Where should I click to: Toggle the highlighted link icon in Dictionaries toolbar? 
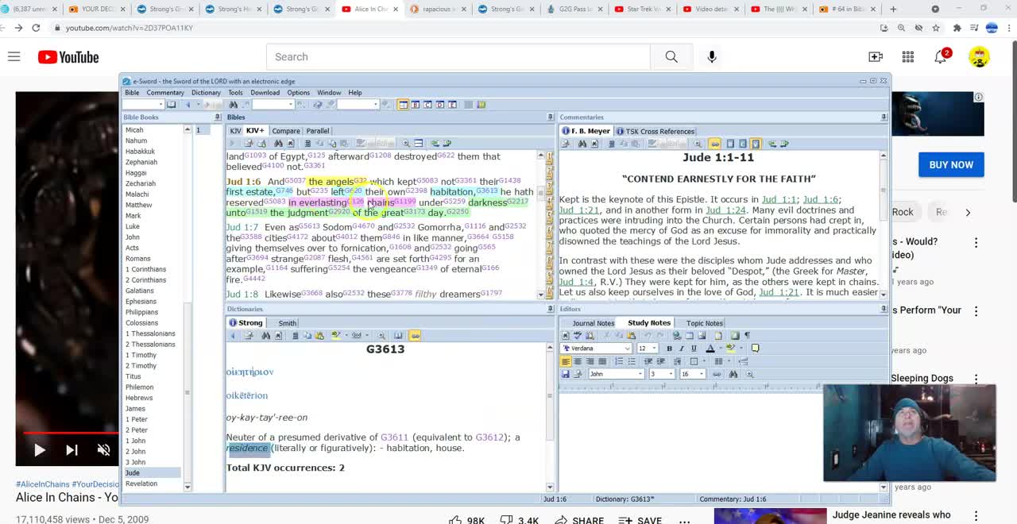pos(416,335)
